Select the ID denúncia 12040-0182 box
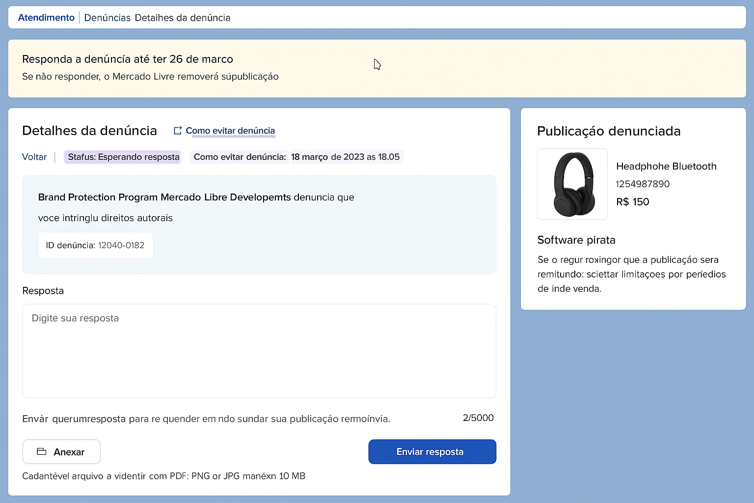 tap(95, 245)
